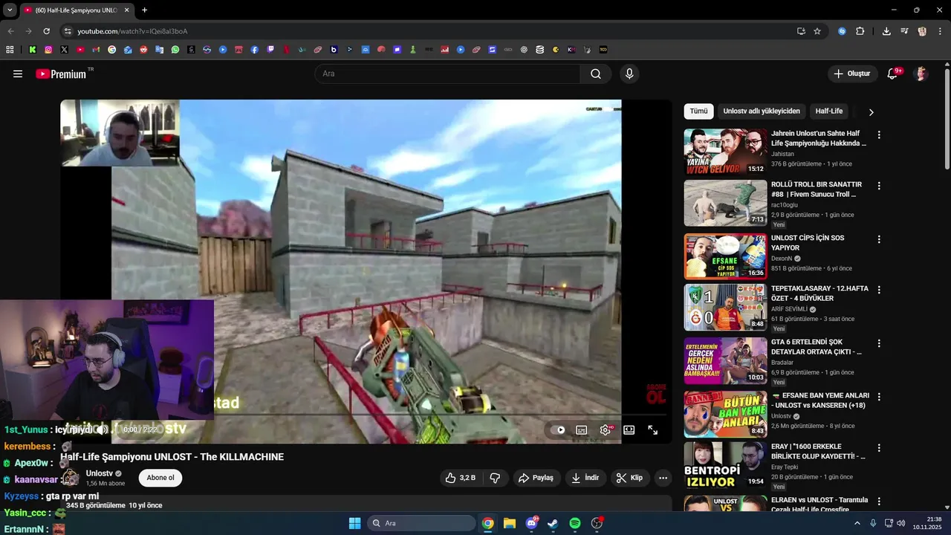Open YouTube notifications bell

coord(893,74)
